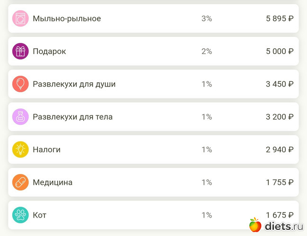Click the 3% share for Мыльно-рыльное
Viewport: 307px width, 236px height.
[207, 18]
